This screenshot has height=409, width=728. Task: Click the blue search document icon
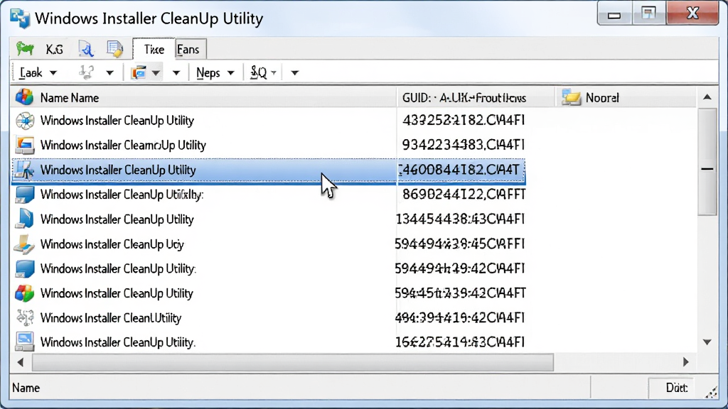pyautogui.click(x=86, y=49)
